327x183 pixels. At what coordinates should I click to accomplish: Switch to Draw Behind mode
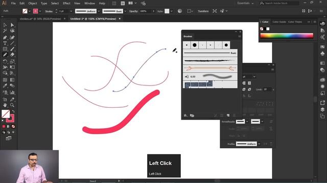[x=8, y=132]
